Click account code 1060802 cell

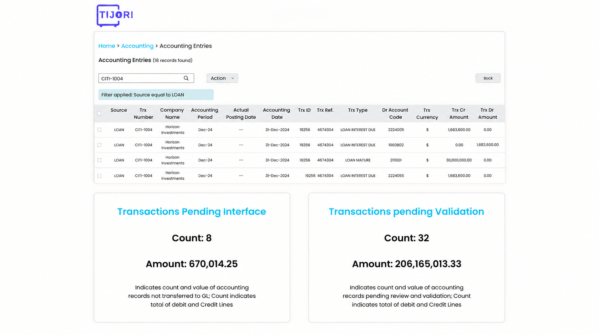click(x=396, y=145)
